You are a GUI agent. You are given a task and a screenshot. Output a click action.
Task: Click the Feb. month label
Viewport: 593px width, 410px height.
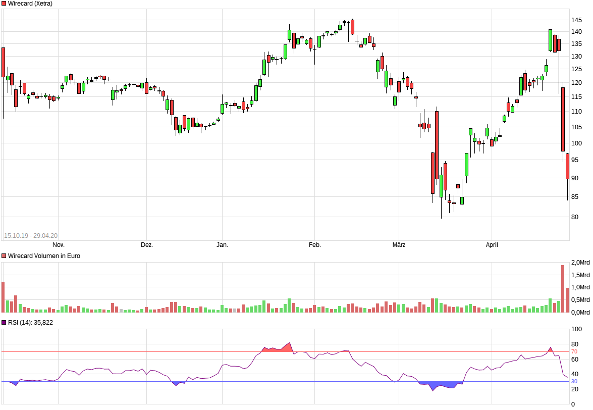coord(314,245)
